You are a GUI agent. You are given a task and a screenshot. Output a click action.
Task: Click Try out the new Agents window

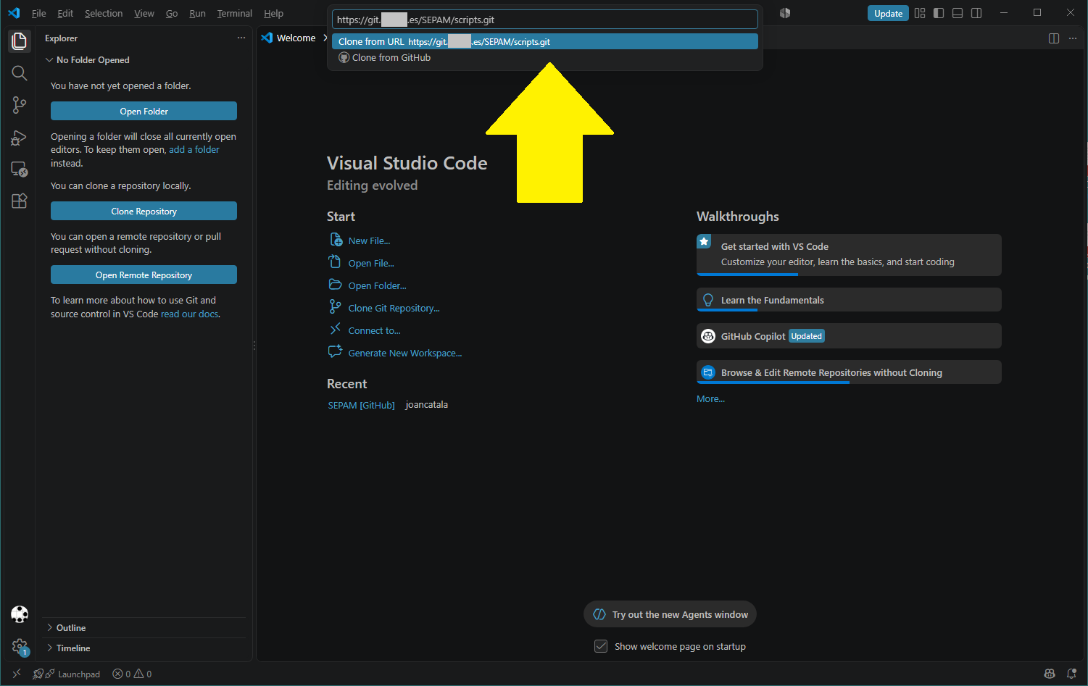(670, 614)
